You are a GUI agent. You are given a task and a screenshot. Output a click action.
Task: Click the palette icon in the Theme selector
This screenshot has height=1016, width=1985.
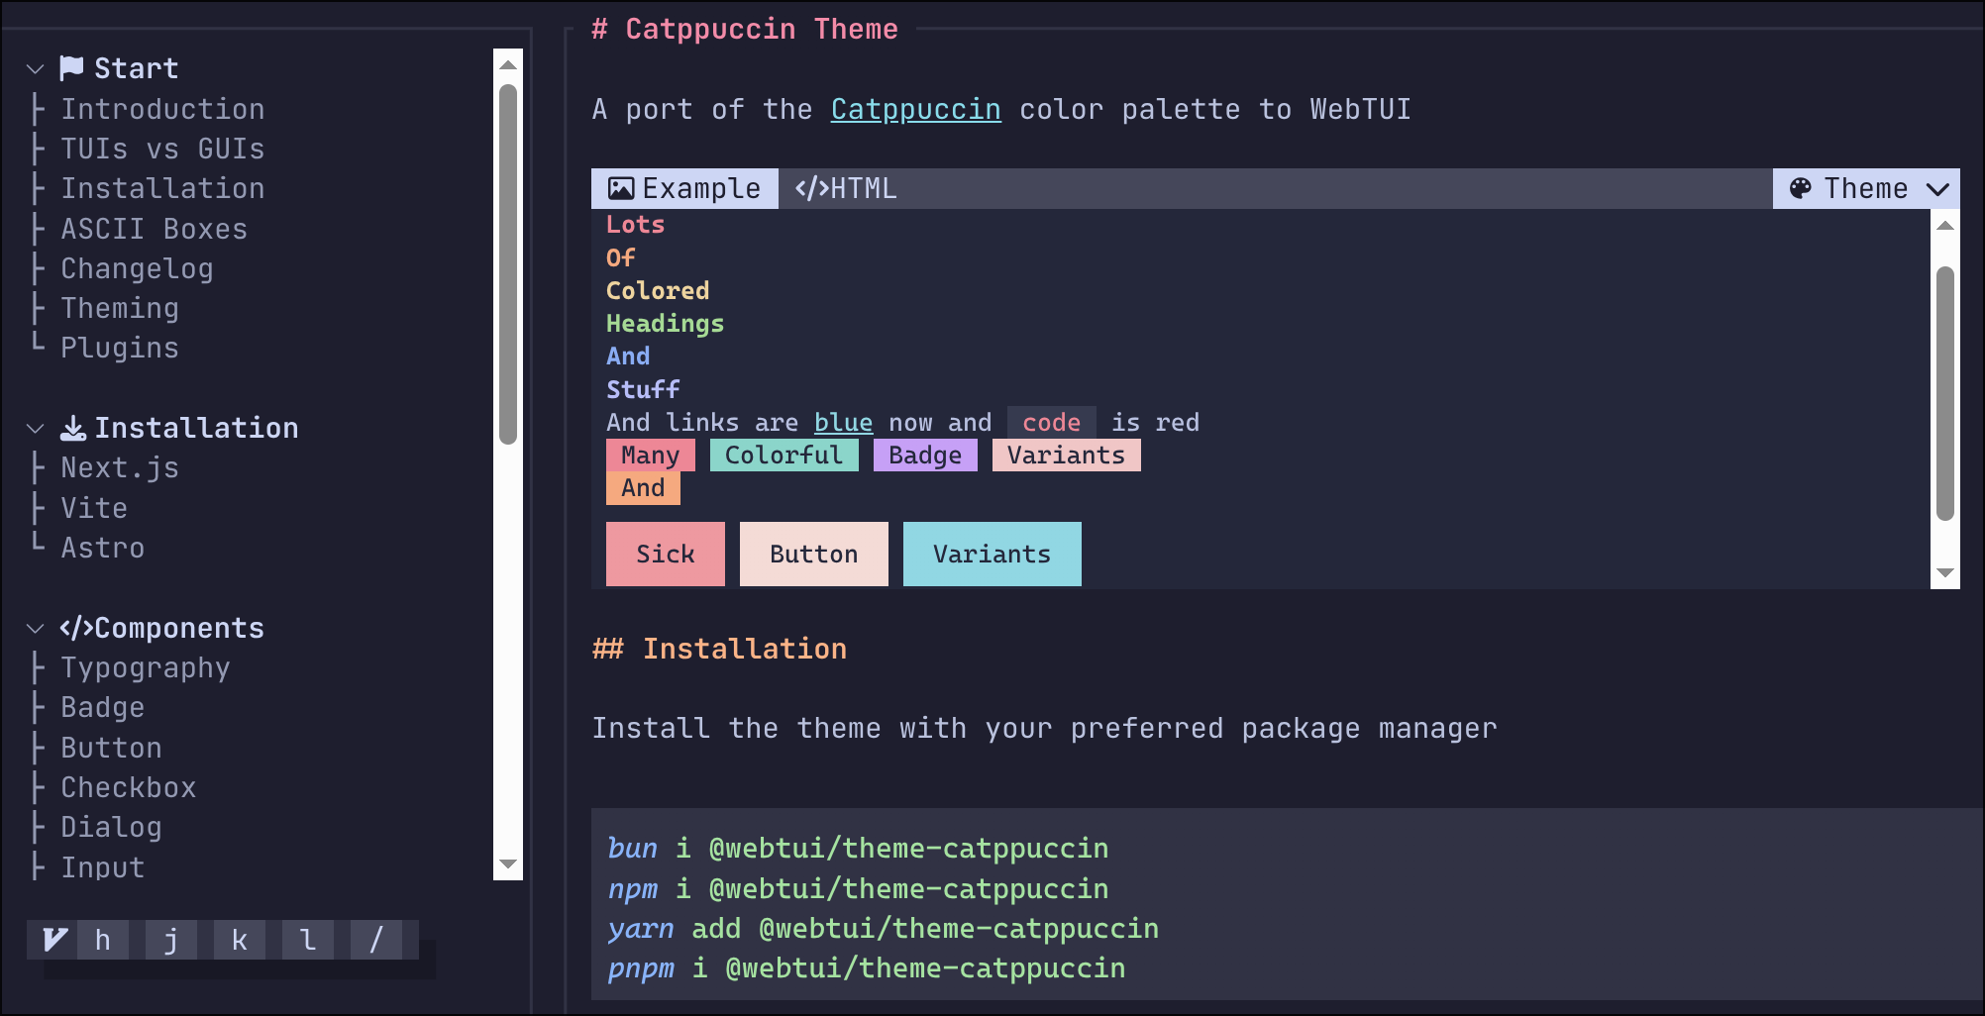1802,188
